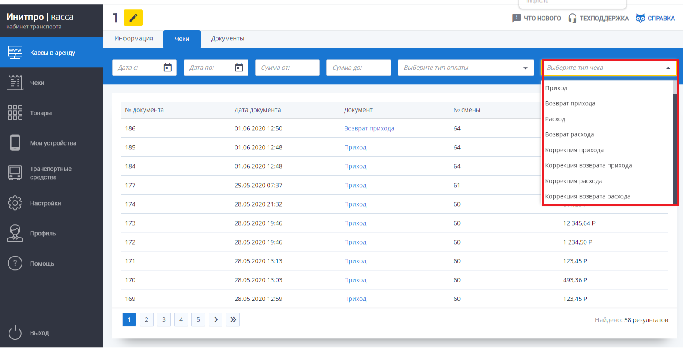This screenshot has height=350, width=683.
Task: Switch to the Документы tab
Action: click(228, 38)
